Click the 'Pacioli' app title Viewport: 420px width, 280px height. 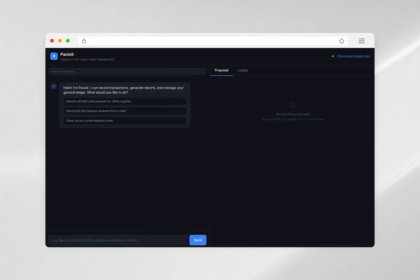click(x=67, y=54)
